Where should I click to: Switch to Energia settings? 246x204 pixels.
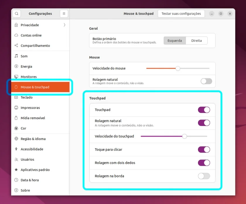point(40,67)
